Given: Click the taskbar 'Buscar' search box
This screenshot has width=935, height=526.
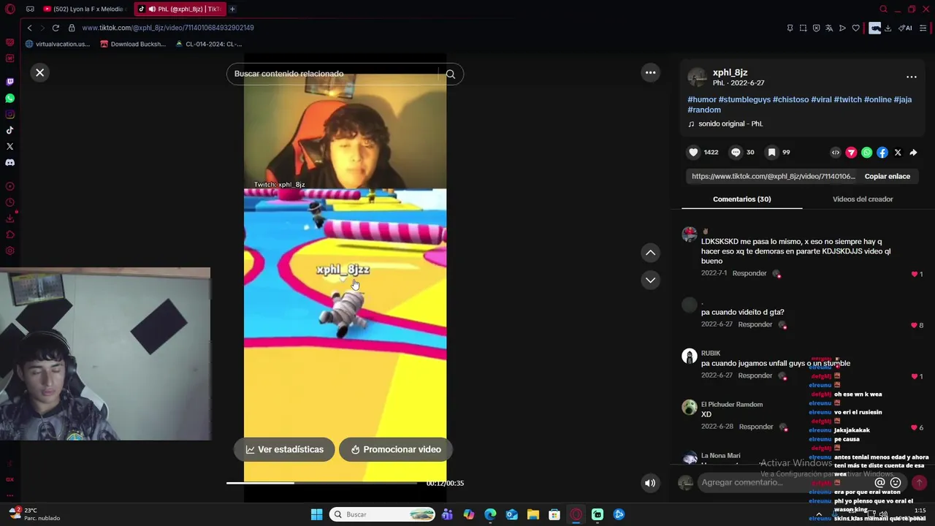Looking at the screenshot, I should click(x=382, y=514).
